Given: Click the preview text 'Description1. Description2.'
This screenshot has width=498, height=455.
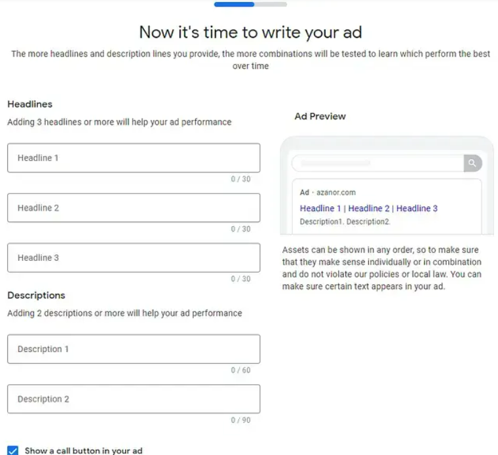Looking at the screenshot, I should (345, 222).
